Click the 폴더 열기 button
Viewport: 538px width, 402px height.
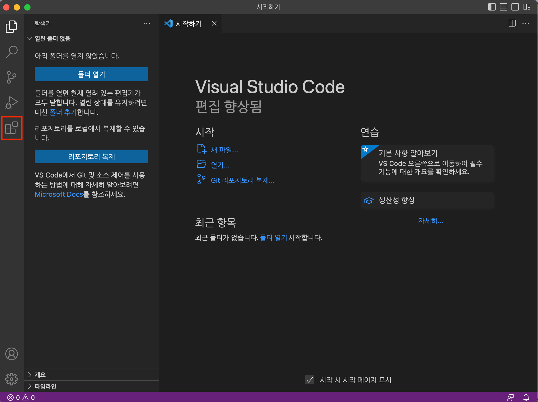pos(91,74)
